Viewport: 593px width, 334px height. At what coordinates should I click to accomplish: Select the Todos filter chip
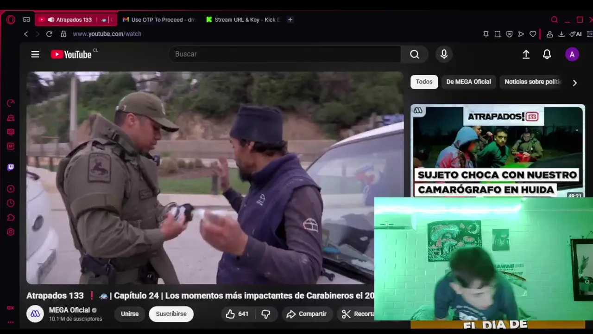(x=424, y=82)
